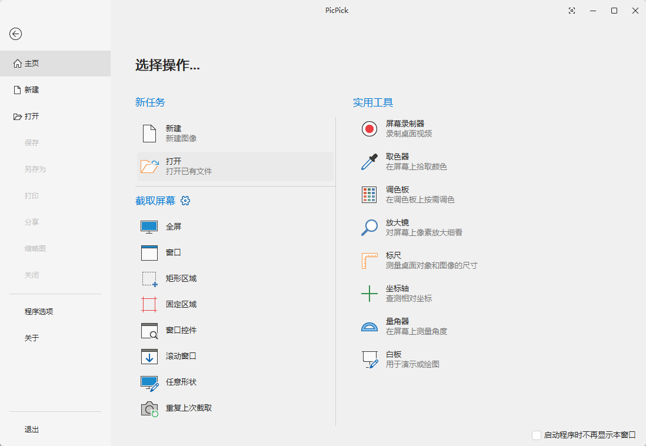Open 关于 in the sidebar
This screenshot has height=446, width=646.
[32, 338]
